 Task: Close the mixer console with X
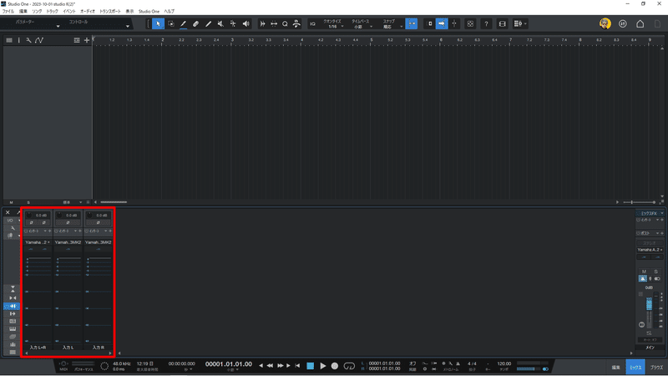tap(8, 212)
